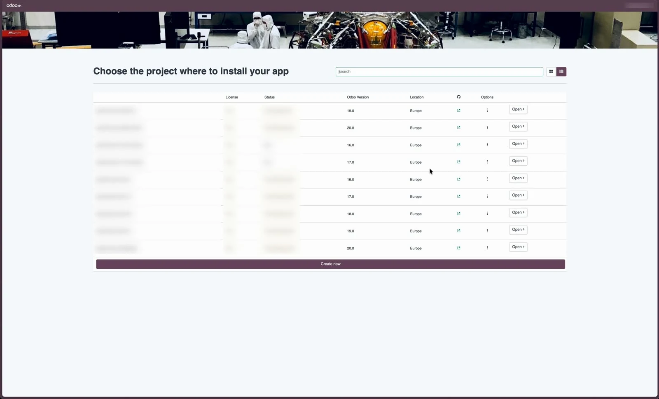Click the License column header

[231, 97]
